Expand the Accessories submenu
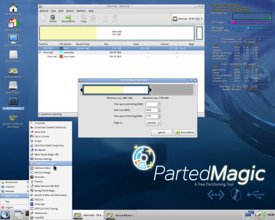 (14, 182)
